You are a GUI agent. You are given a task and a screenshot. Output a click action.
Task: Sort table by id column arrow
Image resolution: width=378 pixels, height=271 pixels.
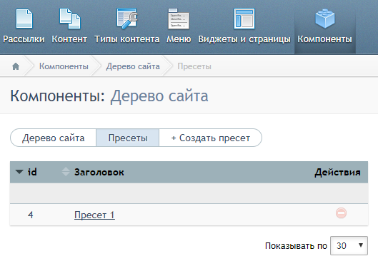[x=19, y=172]
